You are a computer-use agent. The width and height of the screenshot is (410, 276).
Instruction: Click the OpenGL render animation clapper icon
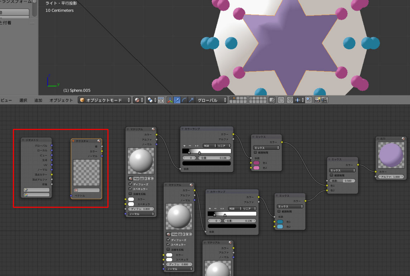[x=324, y=100]
